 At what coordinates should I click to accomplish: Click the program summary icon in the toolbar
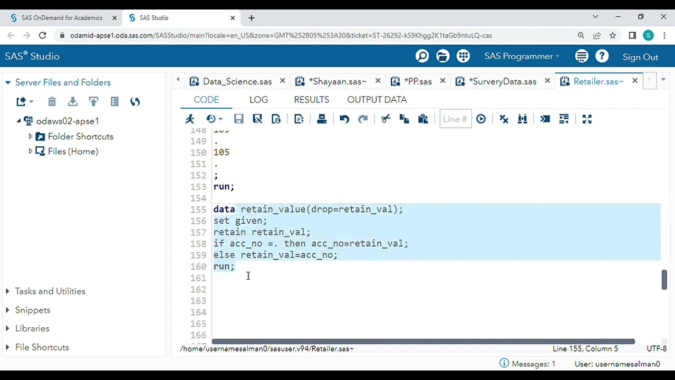[276, 119]
